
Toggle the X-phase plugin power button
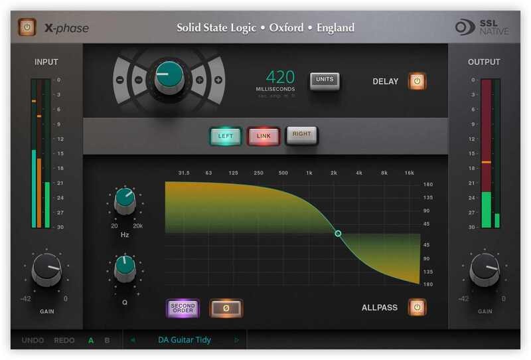27,28
